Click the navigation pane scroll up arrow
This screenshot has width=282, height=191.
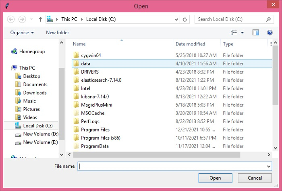[x=62, y=43]
